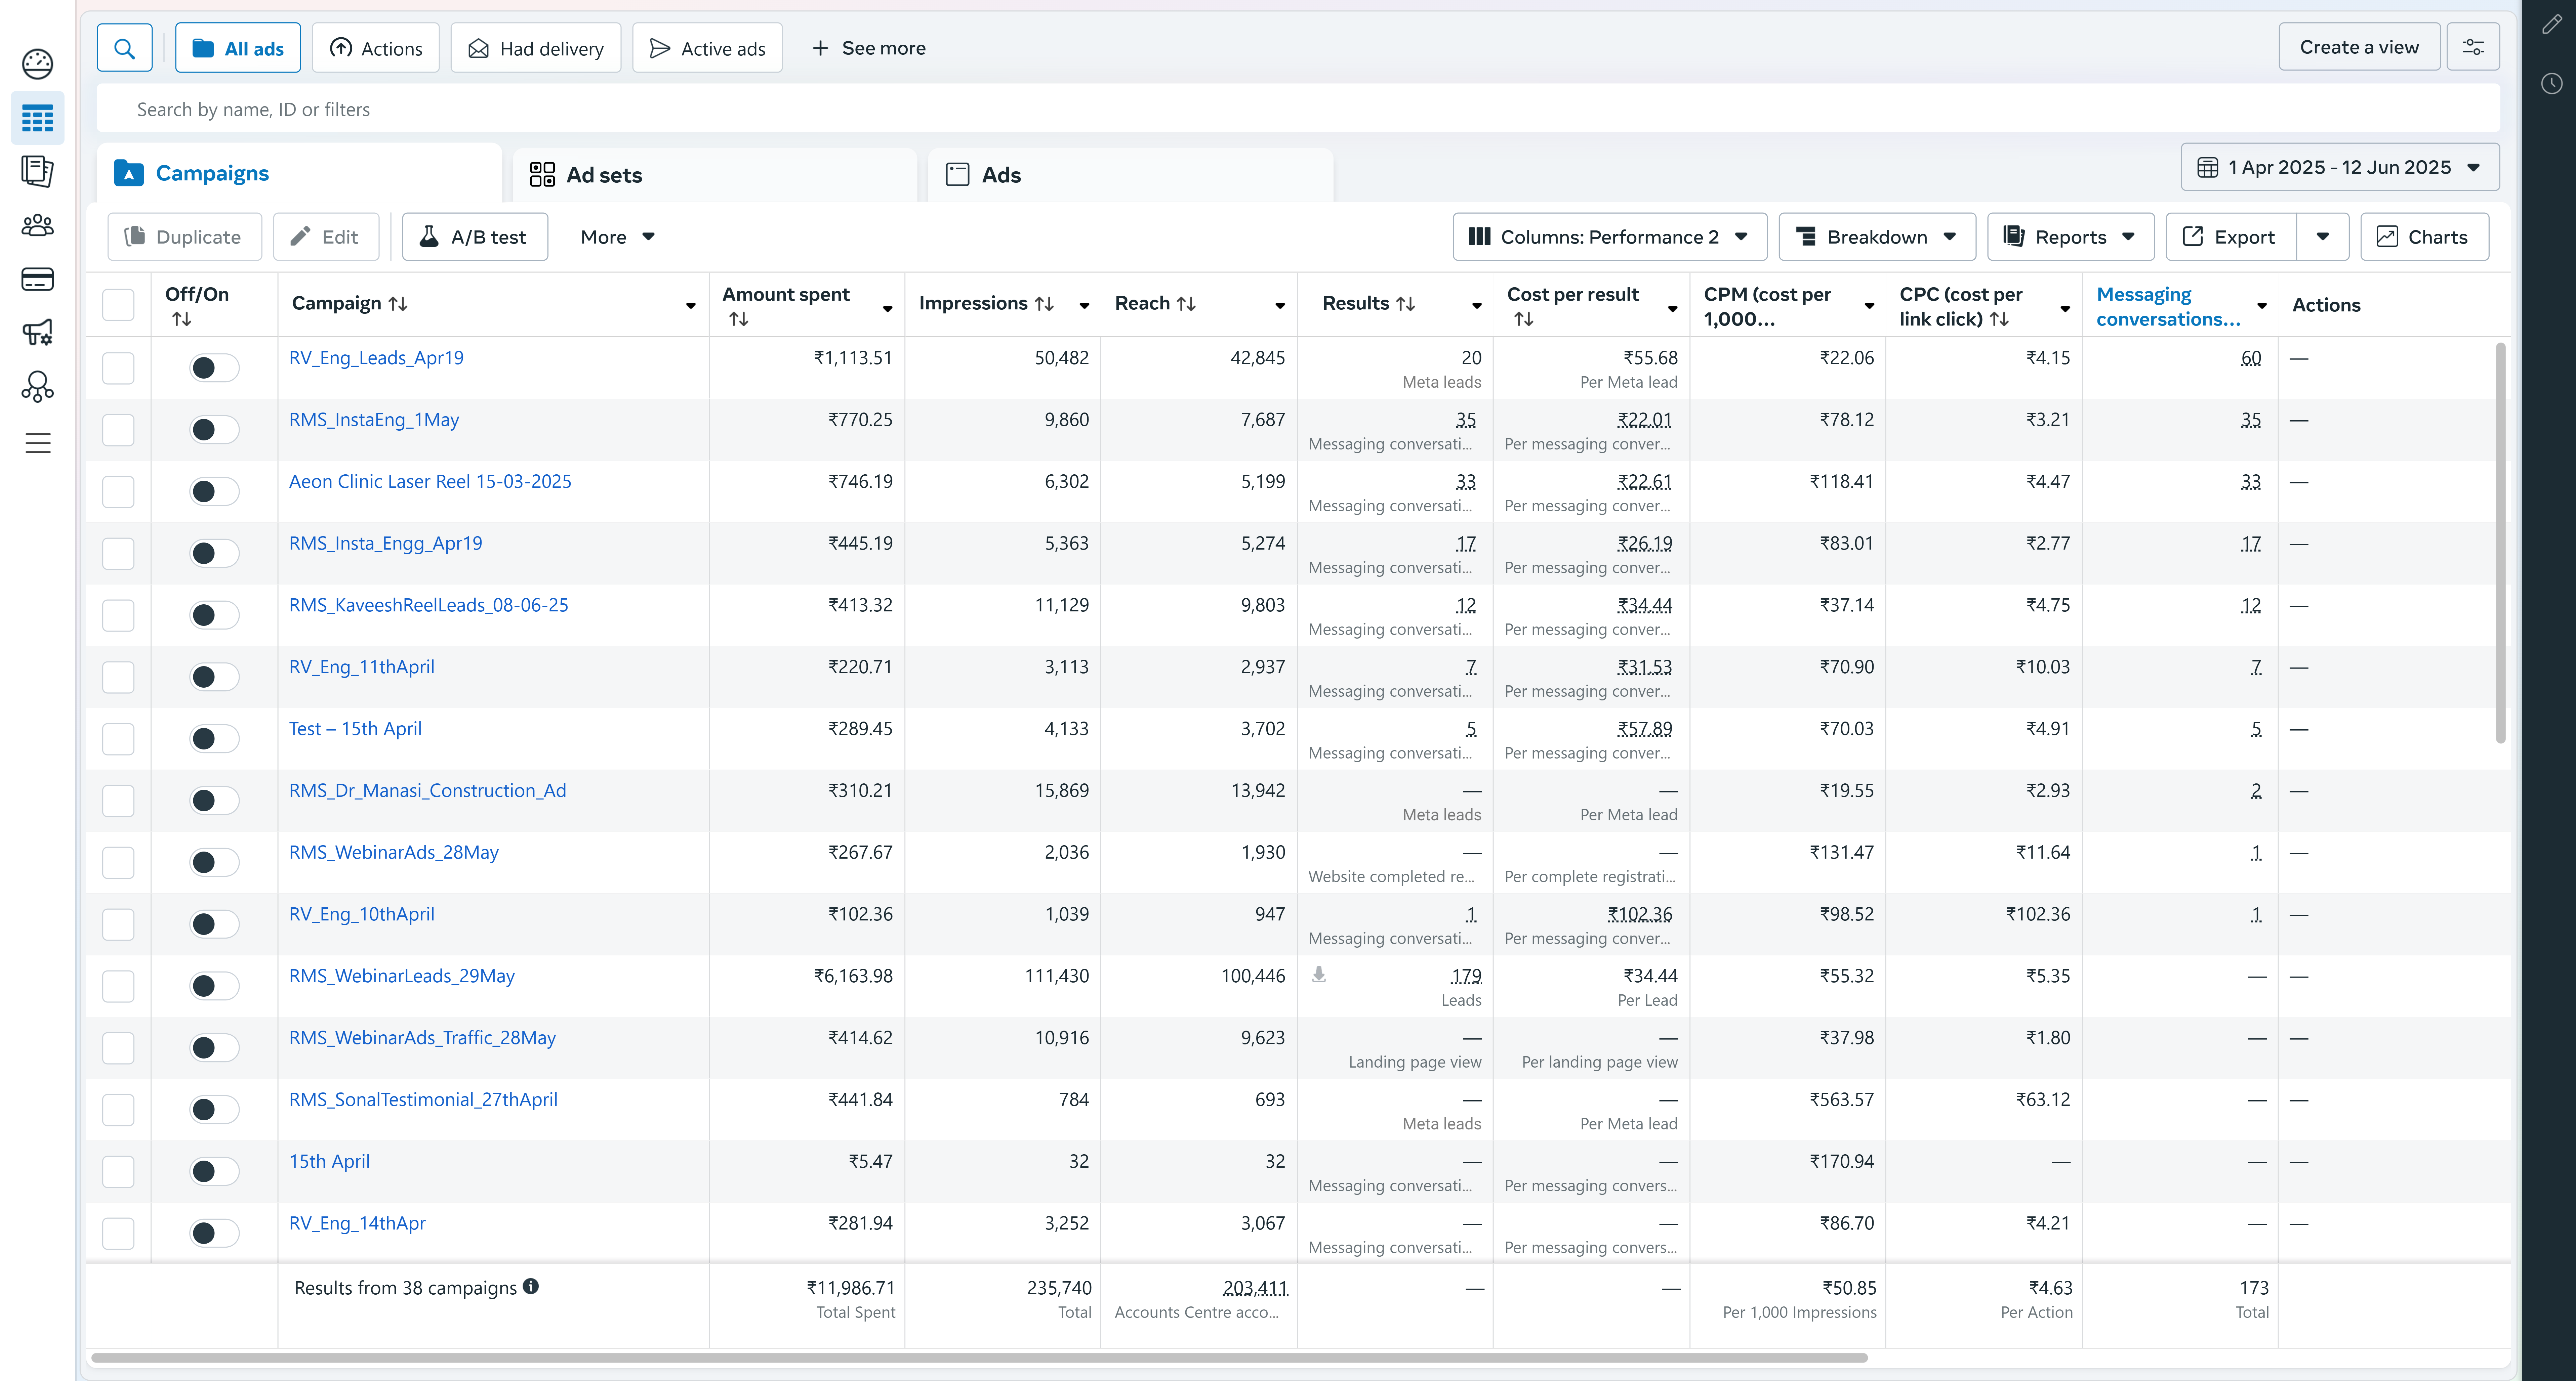Image resolution: width=2576 pixels, height=1381 pixels.
Task: Select the Campaigns grid icon in left sidebar
Action: 37,118
